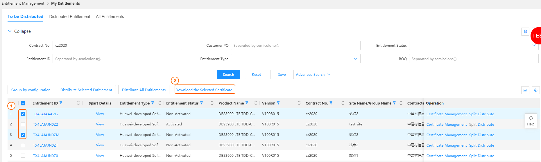The image size is (541, 162).
Task: Open the Entitlement Type column filter
Action: pos(153,103)
